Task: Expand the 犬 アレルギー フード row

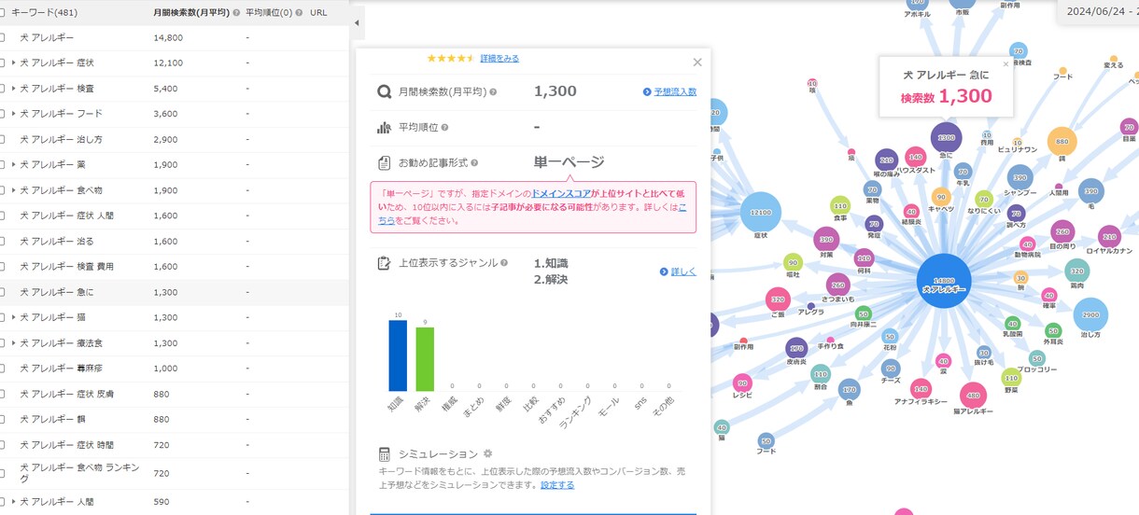Action: [x=14, y=114]
